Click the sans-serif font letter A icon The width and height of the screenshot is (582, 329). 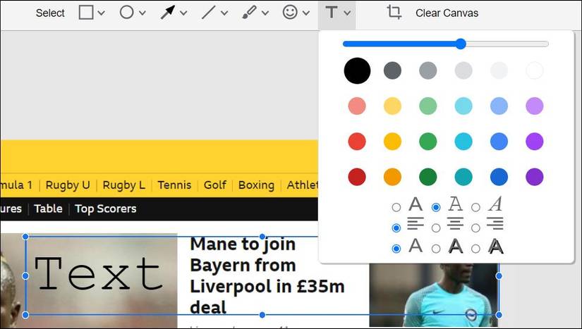point(416,204)
